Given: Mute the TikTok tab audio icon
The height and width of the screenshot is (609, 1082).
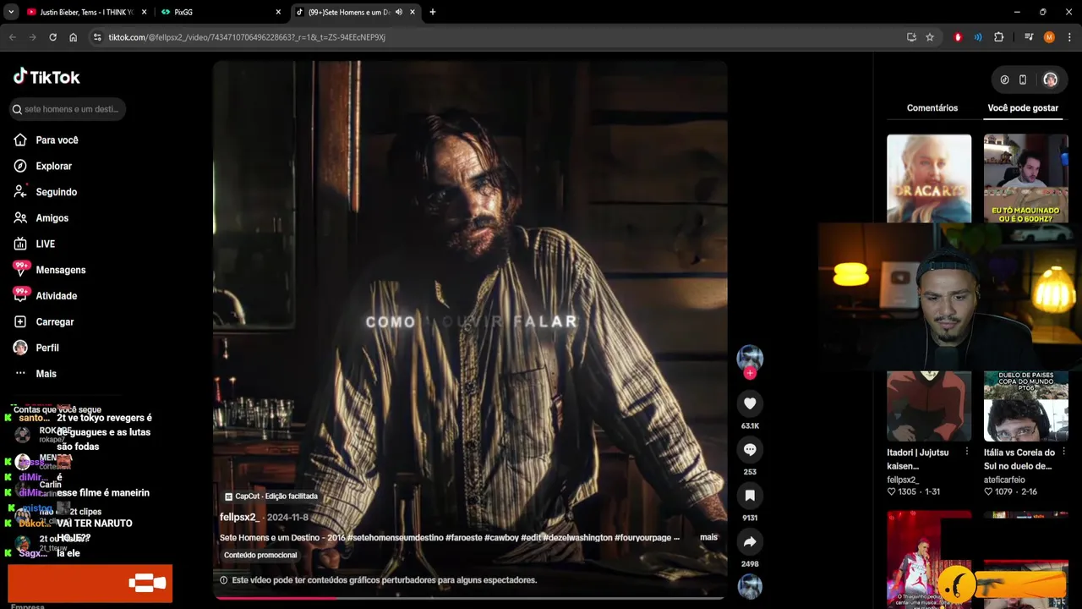Looking at the screenshot, I should [399, 12].
